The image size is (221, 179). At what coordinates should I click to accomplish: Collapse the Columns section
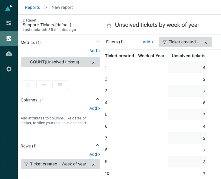click(98, 99)
